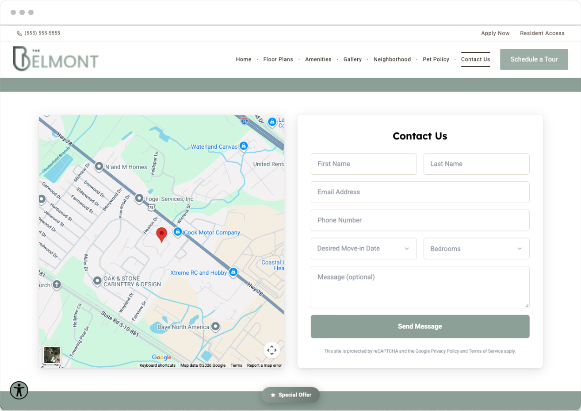Click the Waterland Canvas map label
Viewport: 581px width, 411px height.
pos(214,146)
